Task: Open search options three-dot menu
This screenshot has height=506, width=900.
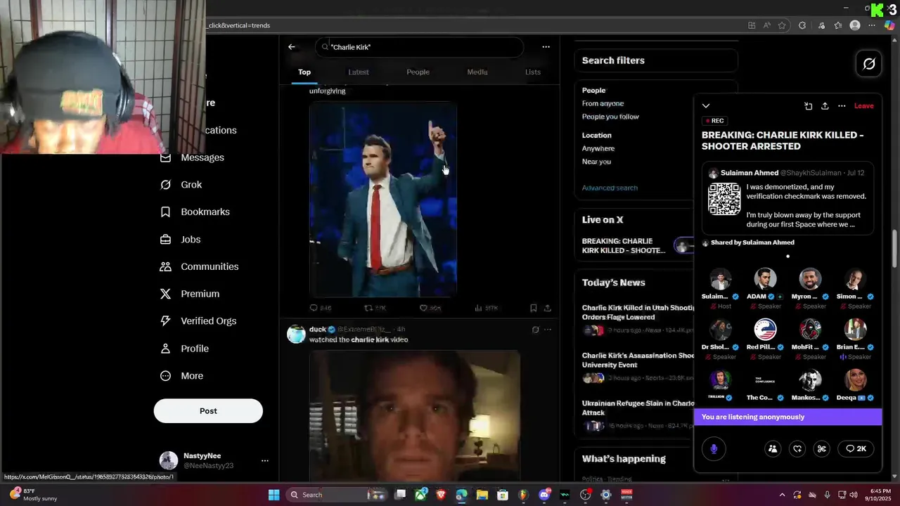Action: coord(546,47)
